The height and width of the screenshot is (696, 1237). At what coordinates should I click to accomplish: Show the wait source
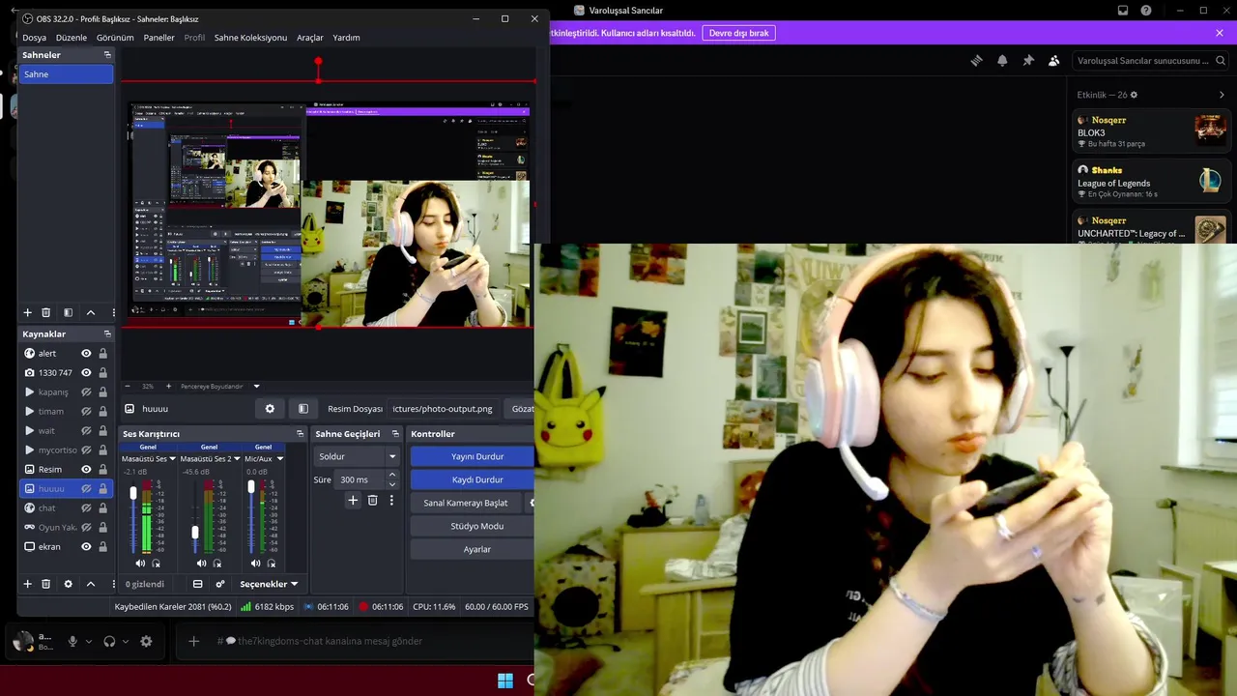(x=86, y=431)
